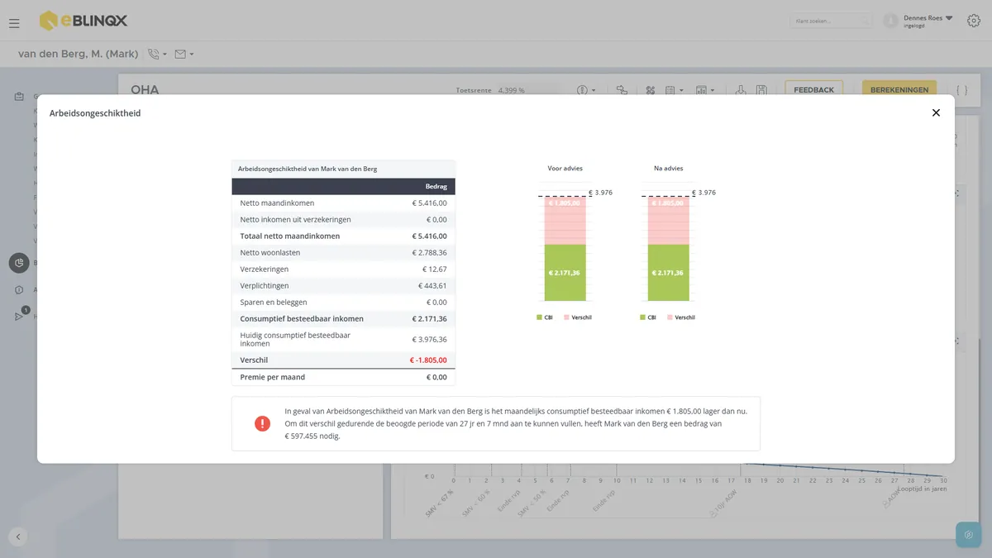Click the save disk icon

pos(761,90)
